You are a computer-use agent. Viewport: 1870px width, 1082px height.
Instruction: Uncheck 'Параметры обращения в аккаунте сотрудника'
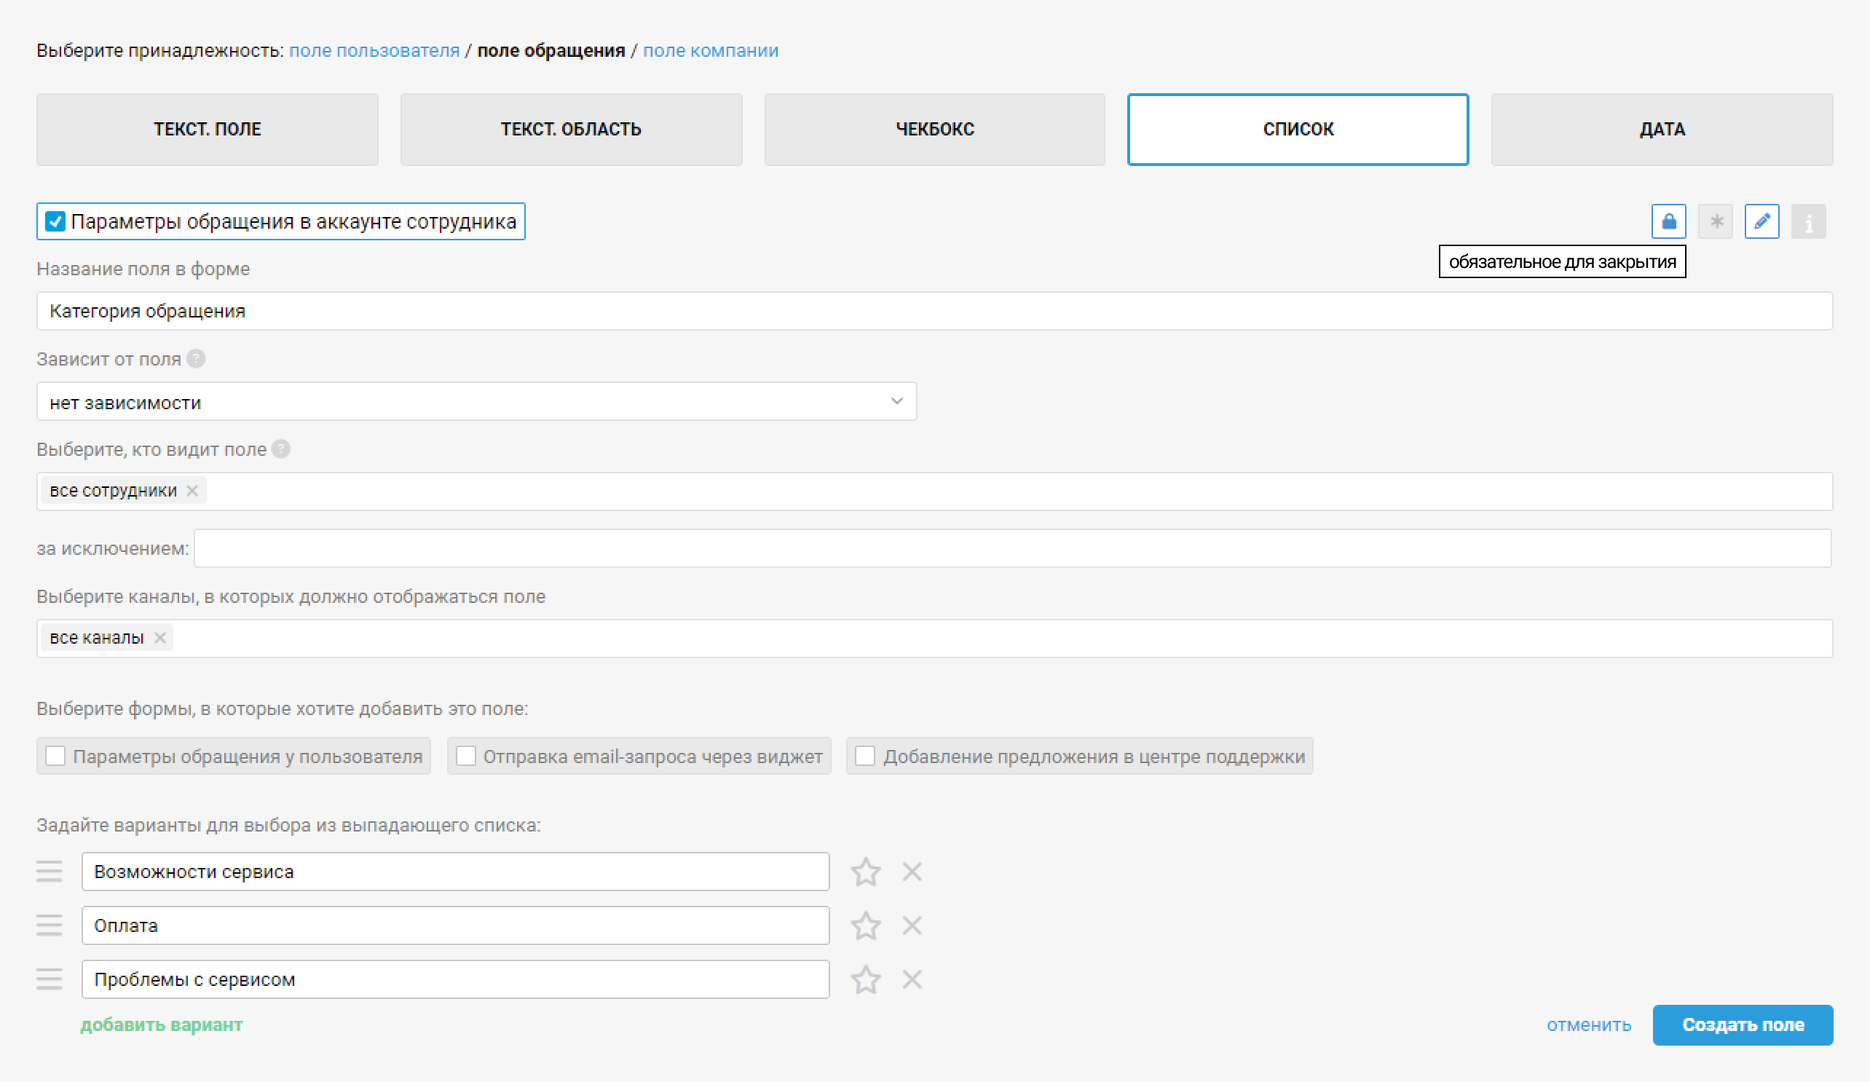coord(55,221)
